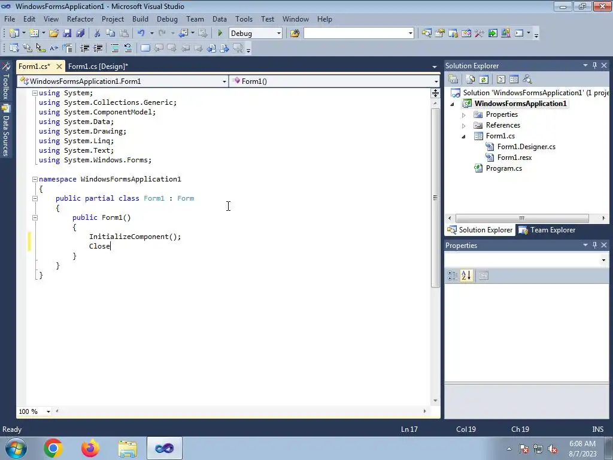
Task: Click the Find in Files icon
Action: pos(295,34)
